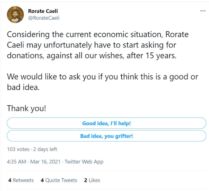This screenshot has width=209, height=191.
Task: View the 2 Likes list
Action: tap(92, 180)
